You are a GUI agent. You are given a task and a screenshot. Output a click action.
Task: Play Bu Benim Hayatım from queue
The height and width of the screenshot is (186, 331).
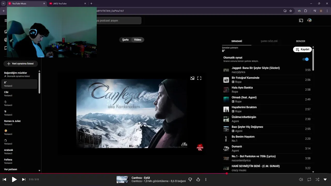(x=267, y=139)
